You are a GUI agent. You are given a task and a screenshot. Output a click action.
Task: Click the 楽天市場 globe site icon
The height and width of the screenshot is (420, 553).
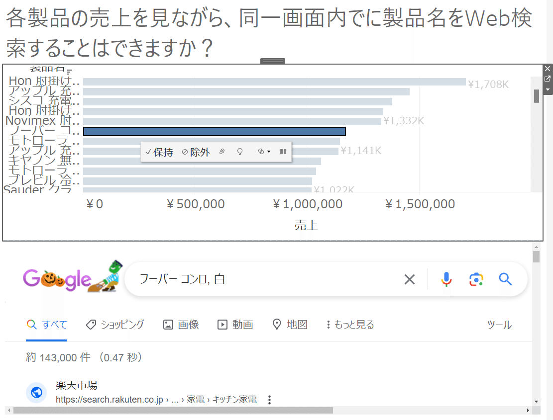pyautogui.click(x=36, y=392)
